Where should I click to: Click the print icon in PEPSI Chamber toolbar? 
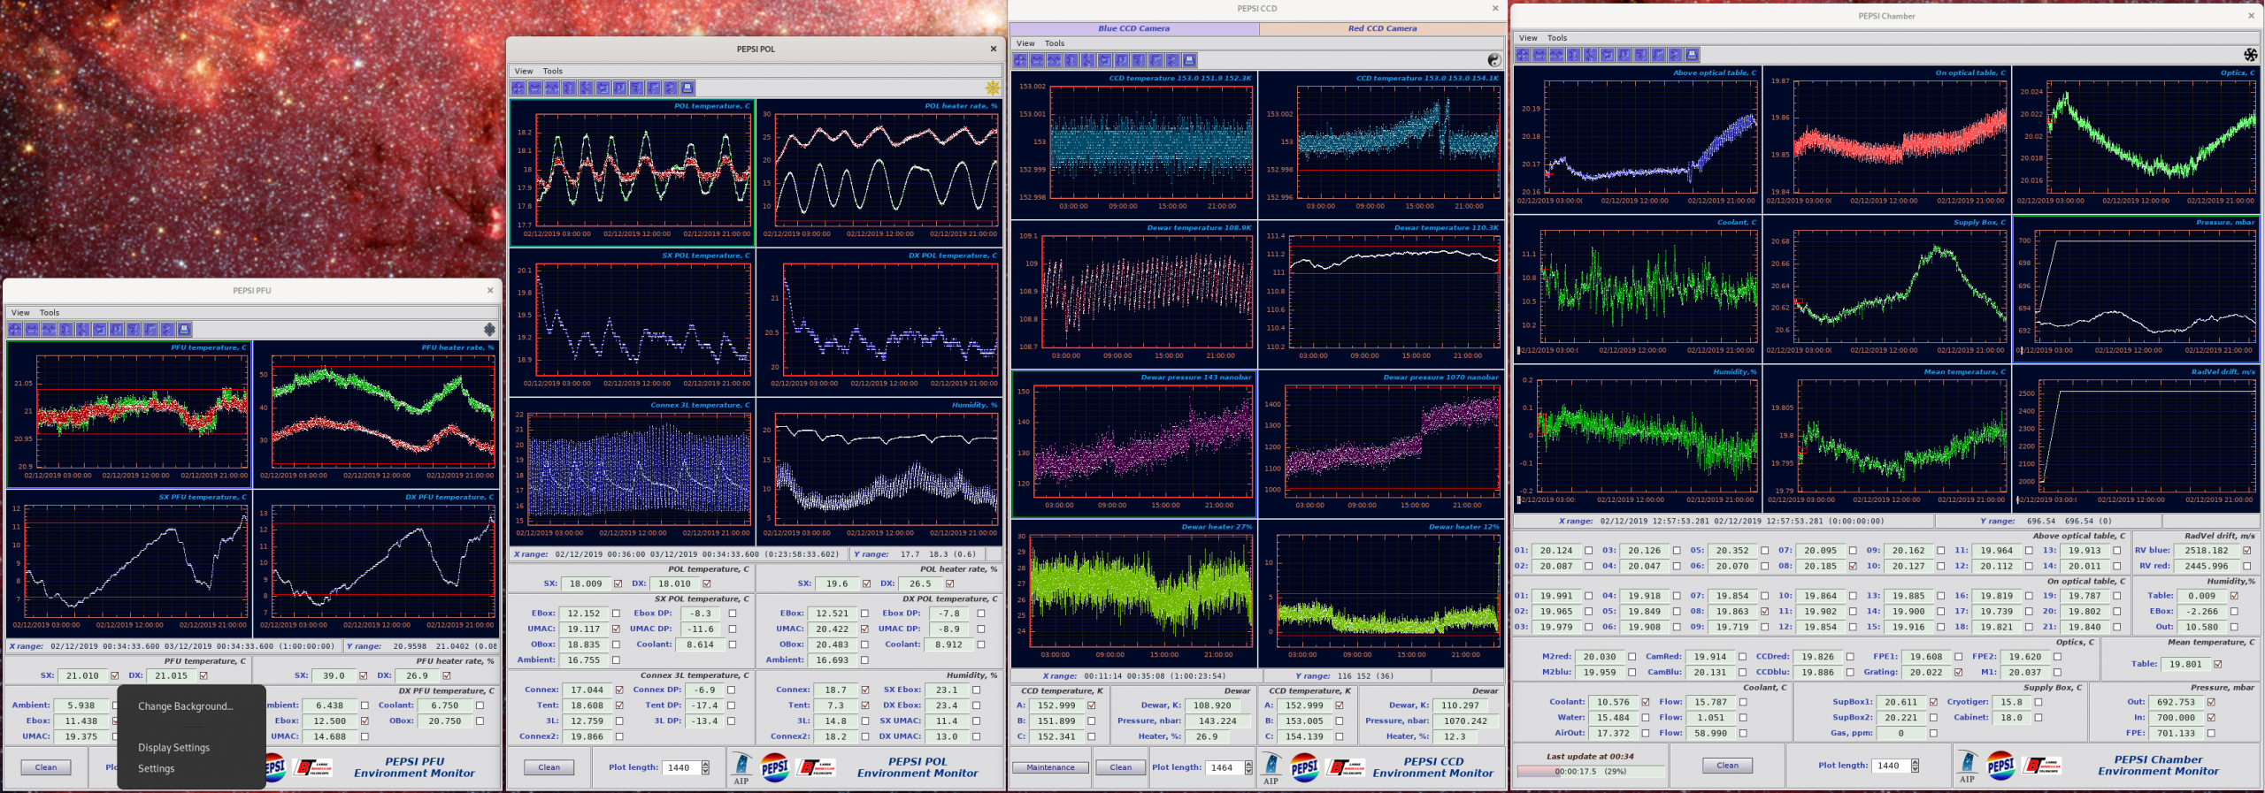click(x=1692, y=55)
